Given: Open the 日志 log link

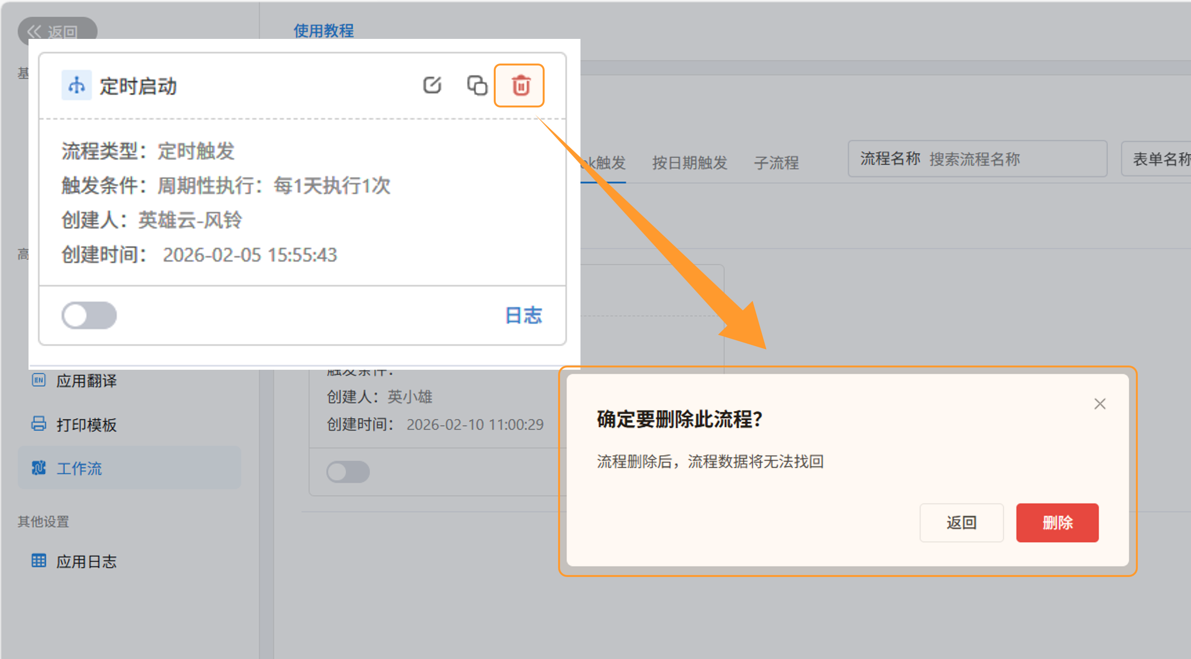Looking at the screenshot, I should pyautogui.click(x=523, y=316).
